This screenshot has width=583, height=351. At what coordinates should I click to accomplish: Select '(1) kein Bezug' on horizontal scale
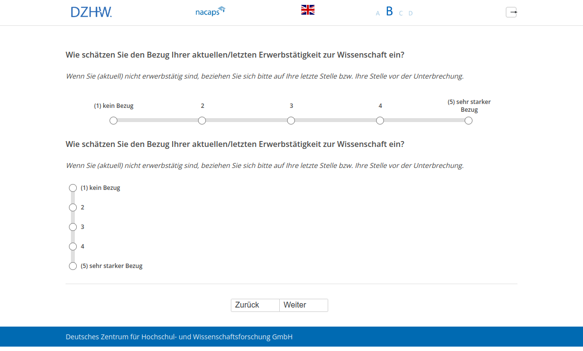pos(113,121)
